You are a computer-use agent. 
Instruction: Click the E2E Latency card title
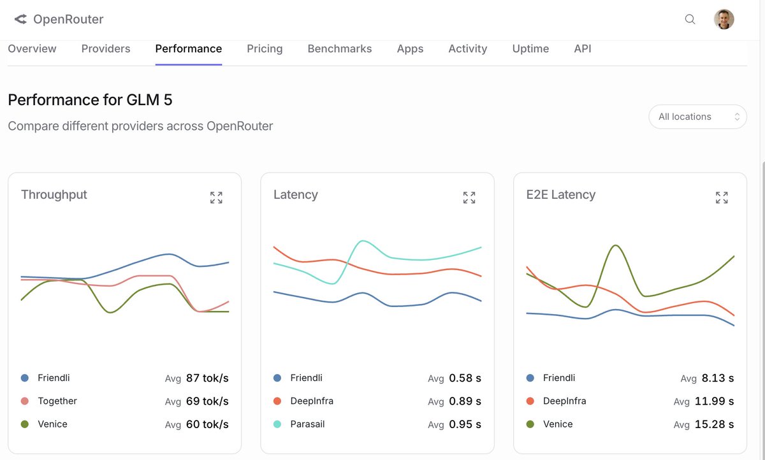click(x=561, y=195)
